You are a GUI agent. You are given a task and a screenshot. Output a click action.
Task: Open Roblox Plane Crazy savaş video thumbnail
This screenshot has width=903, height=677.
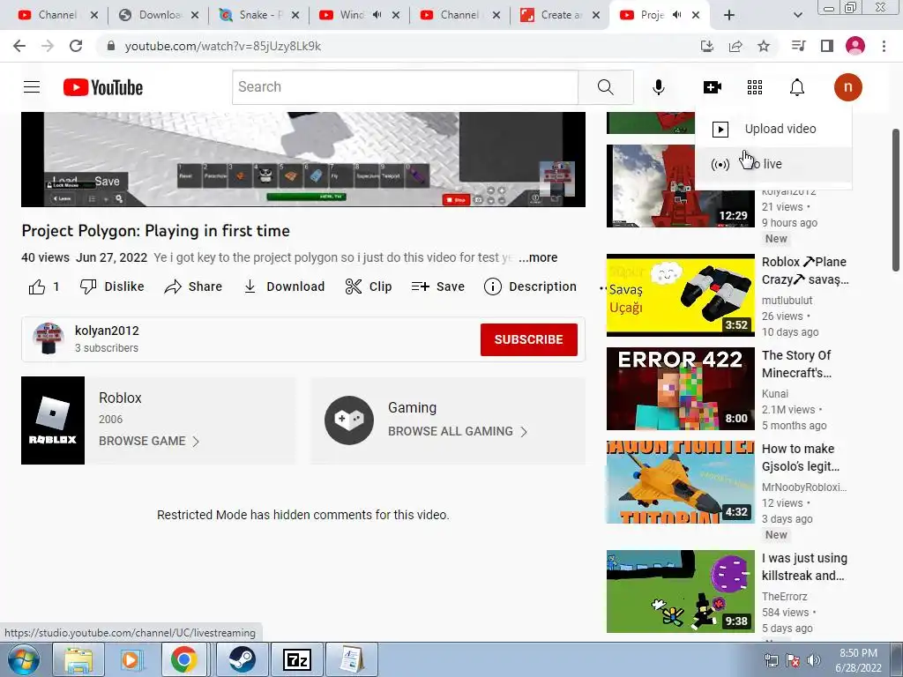click(x=680, y=294)
